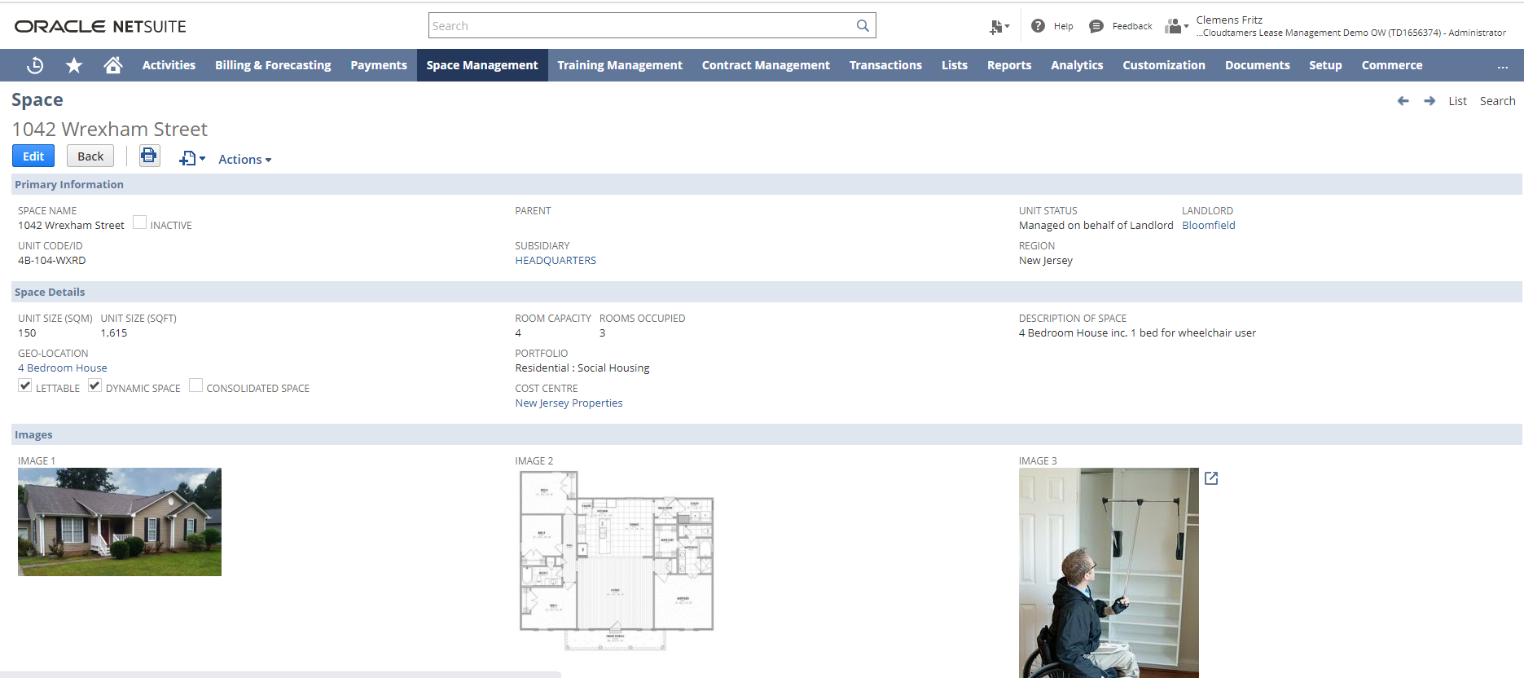Toggle the Dynamic Space checkbox
Viewport: 1524px width, 678px height.
[x=95, y=385]
